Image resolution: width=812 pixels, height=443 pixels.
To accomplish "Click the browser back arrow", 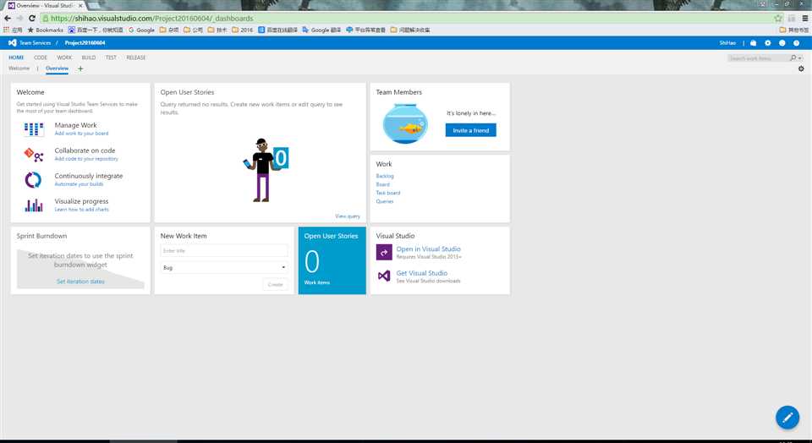I will [8, 18].
